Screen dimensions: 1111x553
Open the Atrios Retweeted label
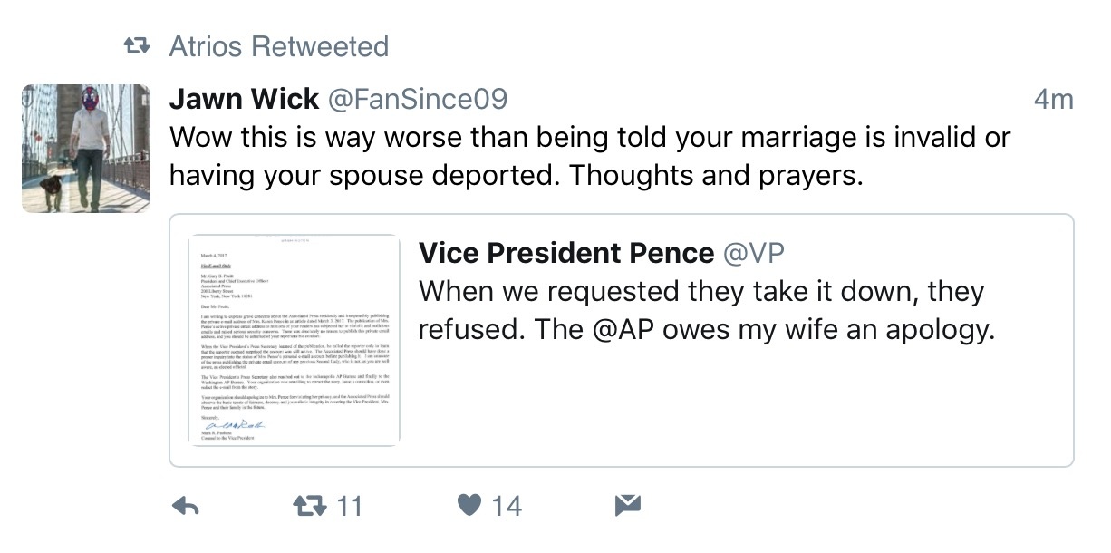pyautogui.click(x=278, y=46)
